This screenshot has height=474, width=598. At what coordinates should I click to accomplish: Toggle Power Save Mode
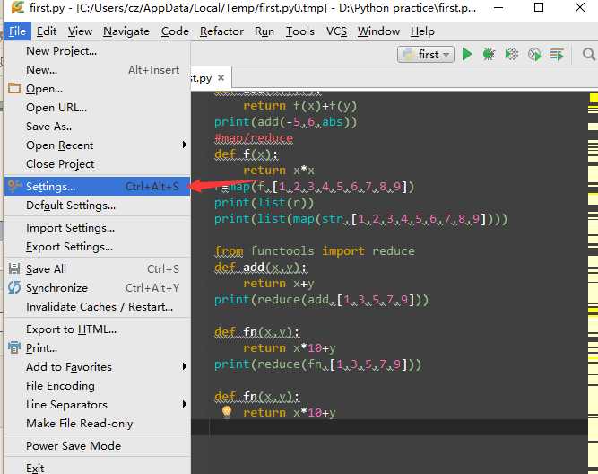click(x=97, y=446)
